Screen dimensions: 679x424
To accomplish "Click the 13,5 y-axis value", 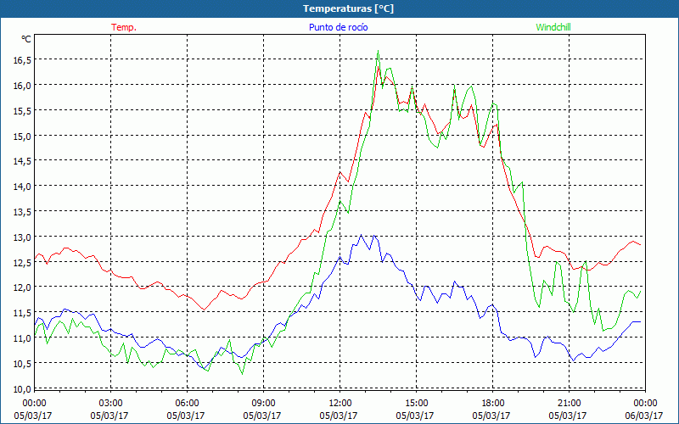I will tap(22, 212).
